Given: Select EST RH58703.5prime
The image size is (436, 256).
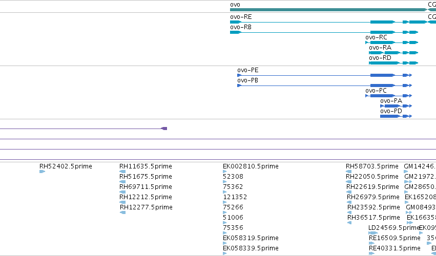Looking at the screenshot, I should pos(372,166).
